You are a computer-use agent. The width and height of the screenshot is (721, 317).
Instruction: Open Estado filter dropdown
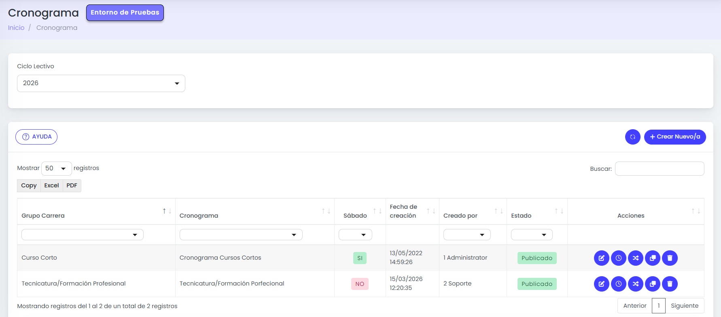pos(532,235)
